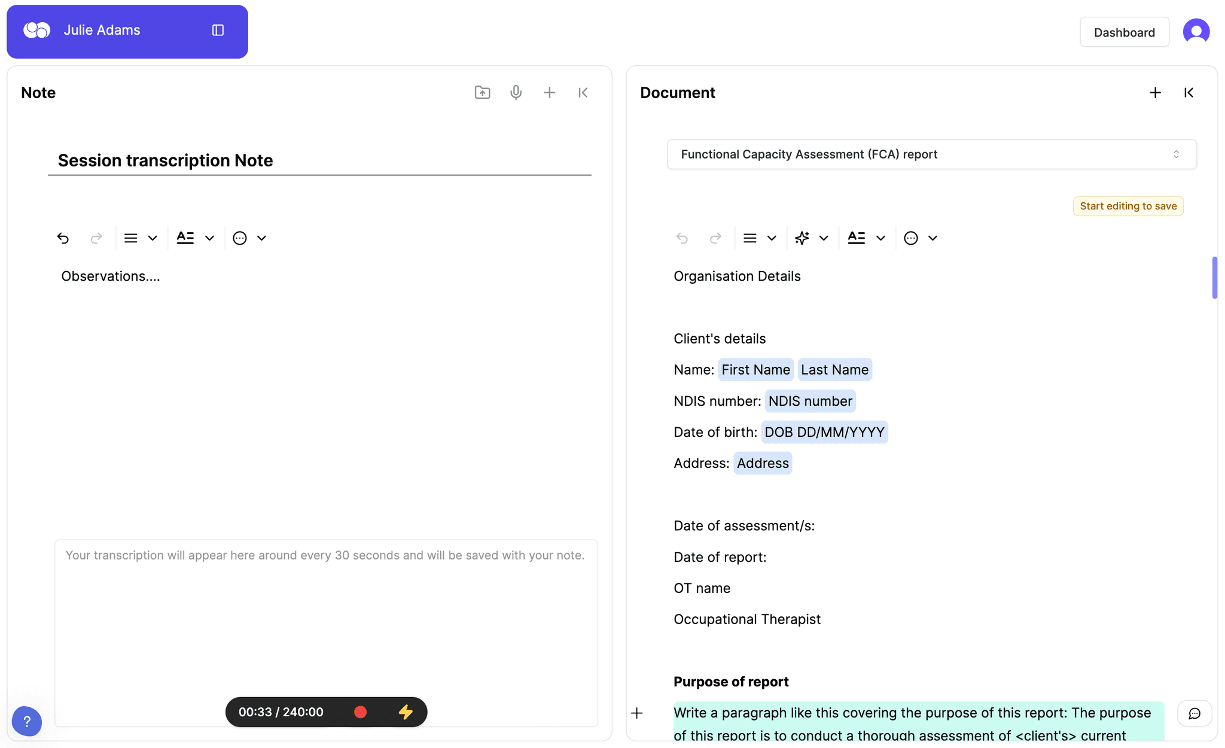Expand alignment dropdown in Document toolbar
The image size is (1225, 748).
pos(772,238)
